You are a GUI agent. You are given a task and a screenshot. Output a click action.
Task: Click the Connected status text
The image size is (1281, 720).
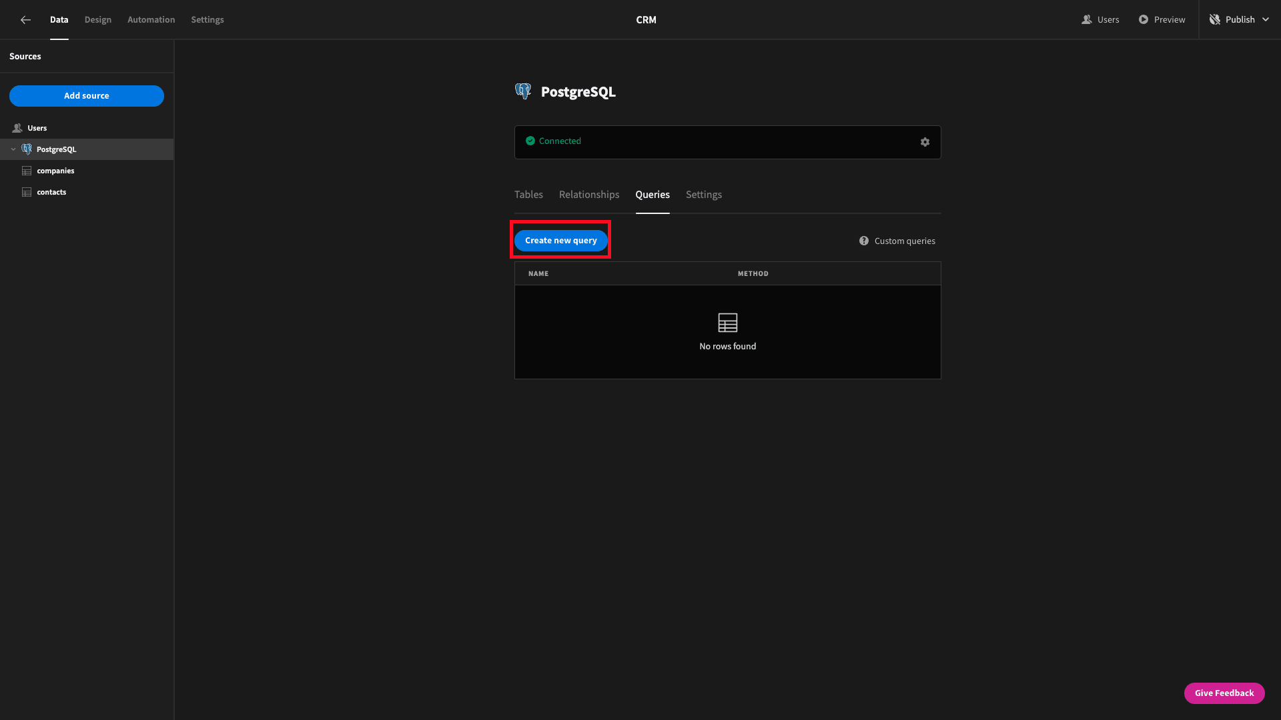click(560, 141)
